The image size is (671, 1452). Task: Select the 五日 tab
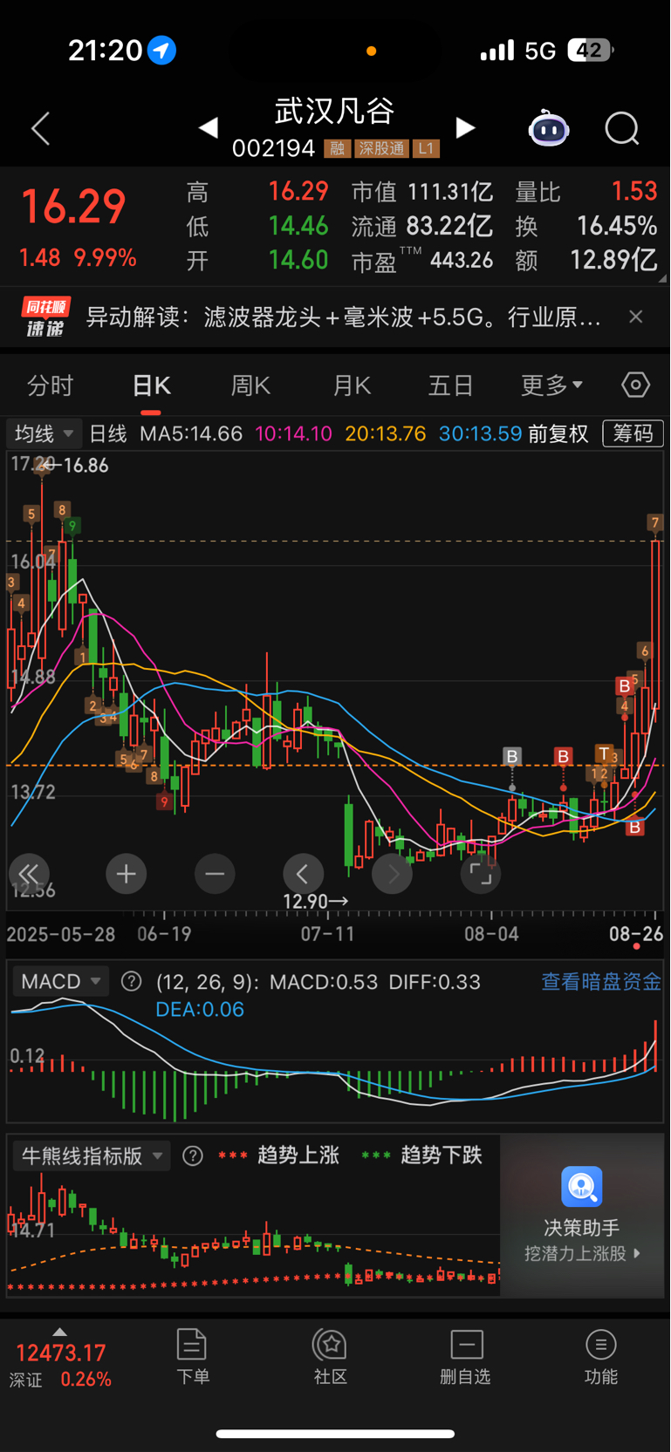(451, 385)
